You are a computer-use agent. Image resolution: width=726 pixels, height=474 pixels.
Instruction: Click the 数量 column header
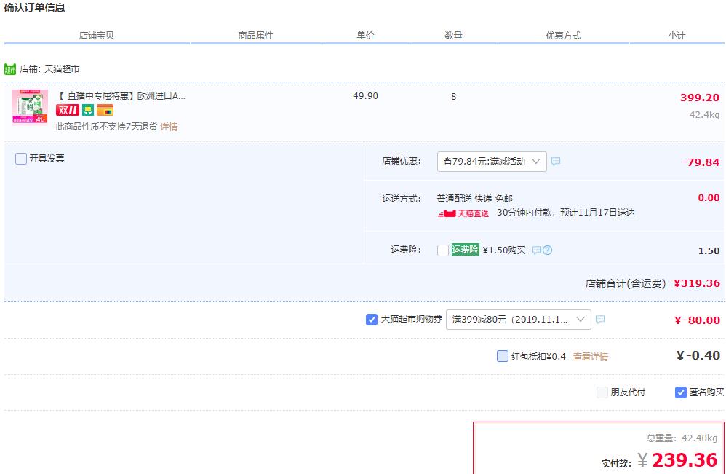[x=453, y=35]
